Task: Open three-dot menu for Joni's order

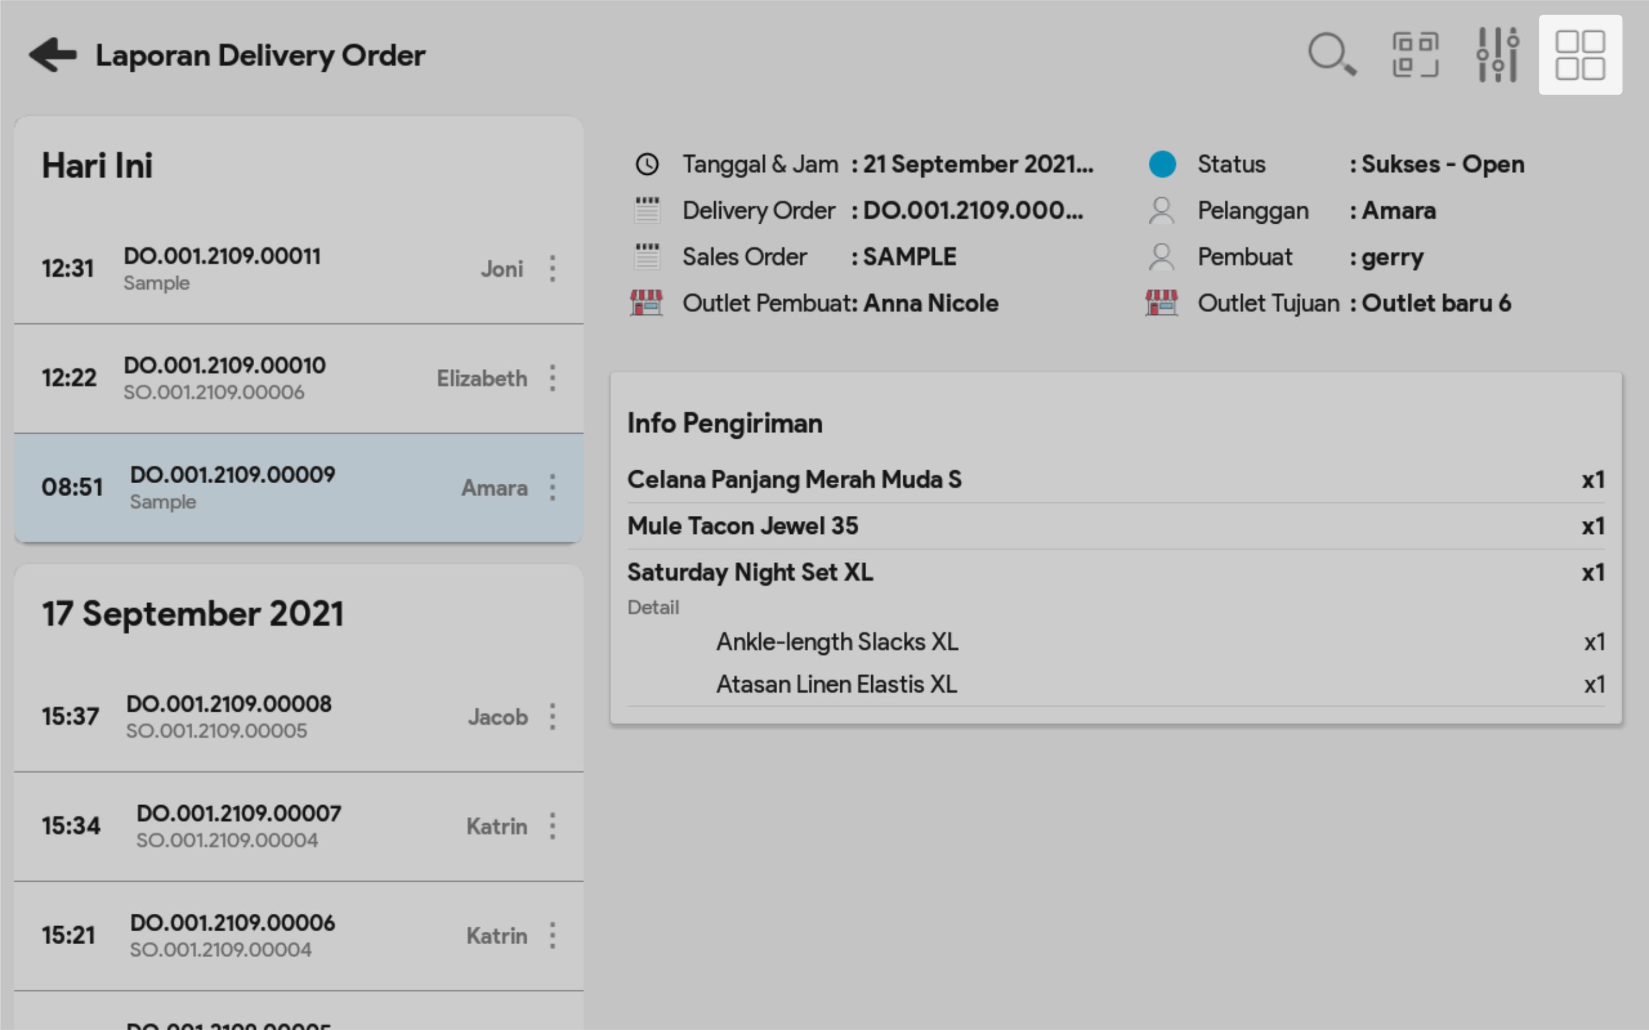Action: click(552, 268)
